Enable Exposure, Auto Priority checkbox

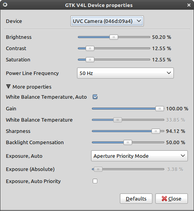(95, 181)
